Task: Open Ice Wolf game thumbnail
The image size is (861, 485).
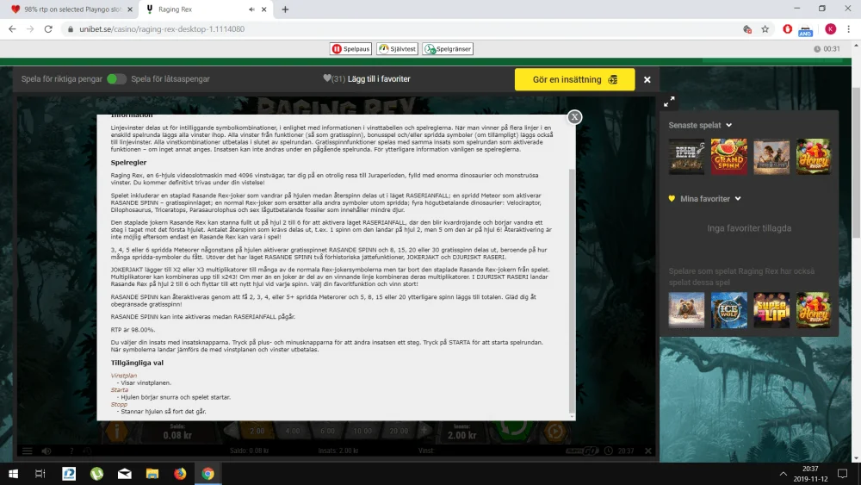Action: [x=728, y=310]
